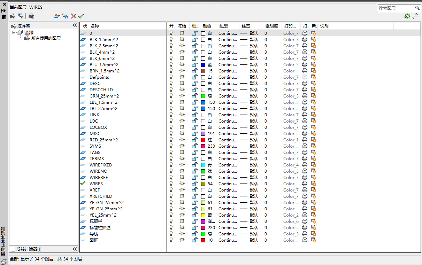The width and height of the screenshot is (422, 265).
Task: Open layer settings with the wrench icon
Action: click(x=415, y=16)
